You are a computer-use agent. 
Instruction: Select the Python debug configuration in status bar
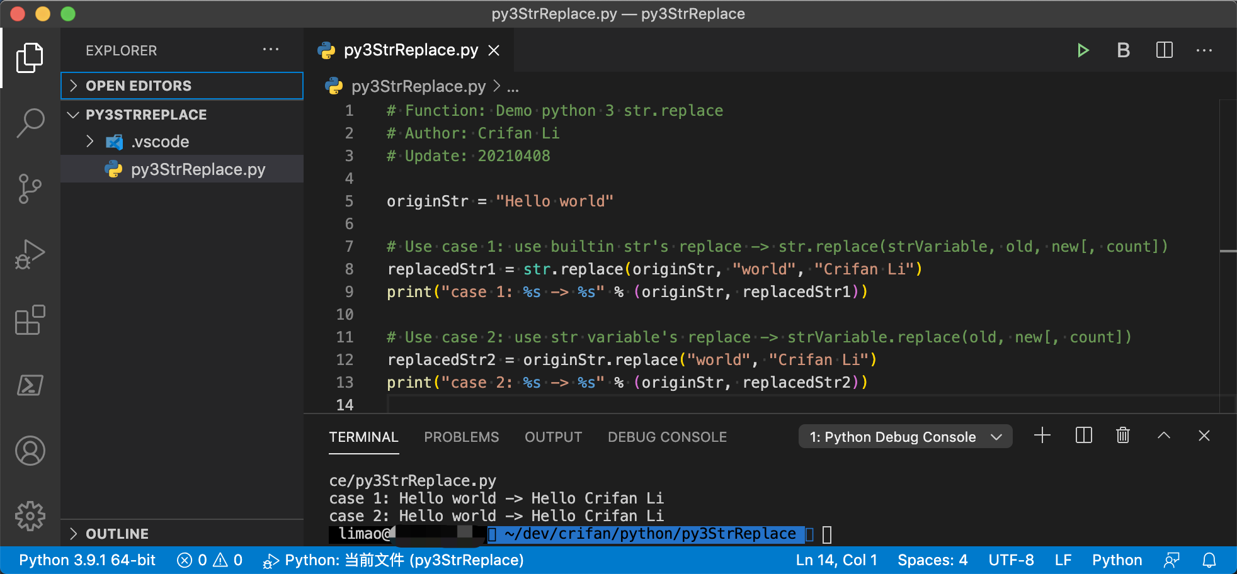pyautogui.click(x=394, y=560)
